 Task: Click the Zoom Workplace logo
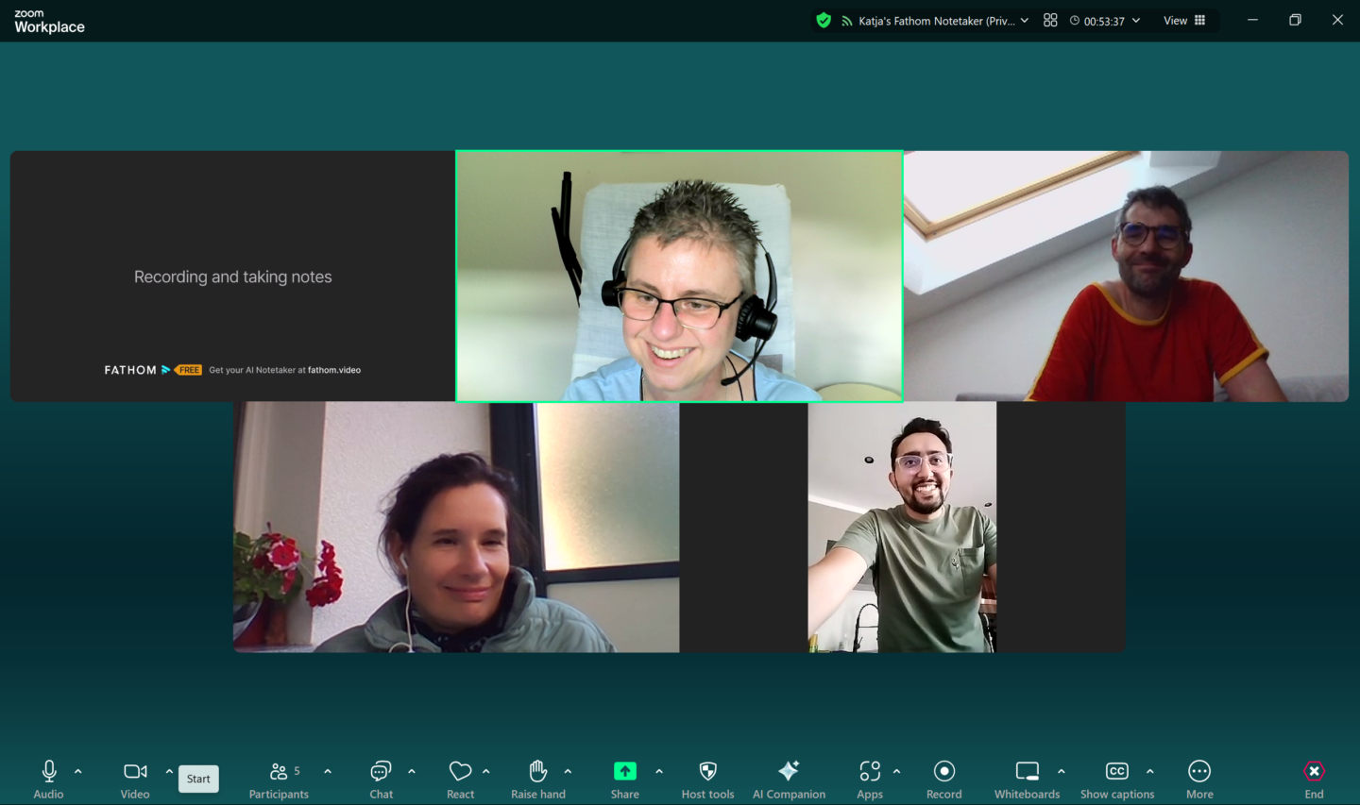click(x=49, y=21)
